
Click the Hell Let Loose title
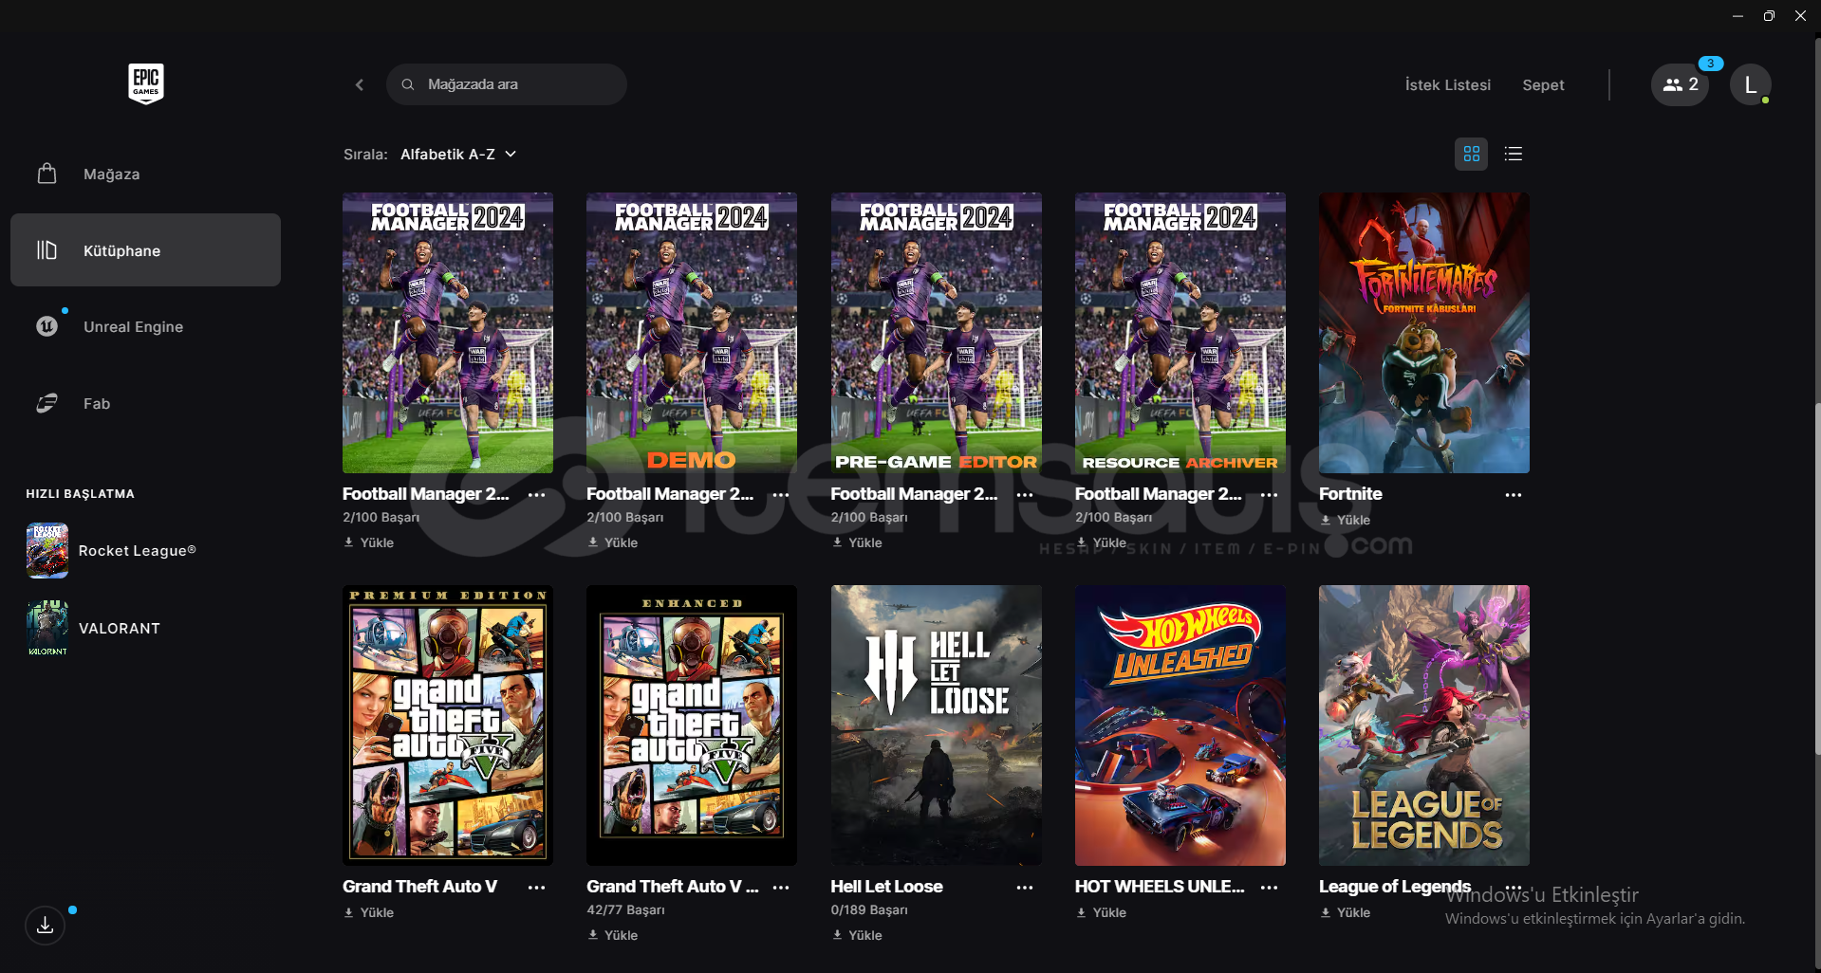pos(886,887)
